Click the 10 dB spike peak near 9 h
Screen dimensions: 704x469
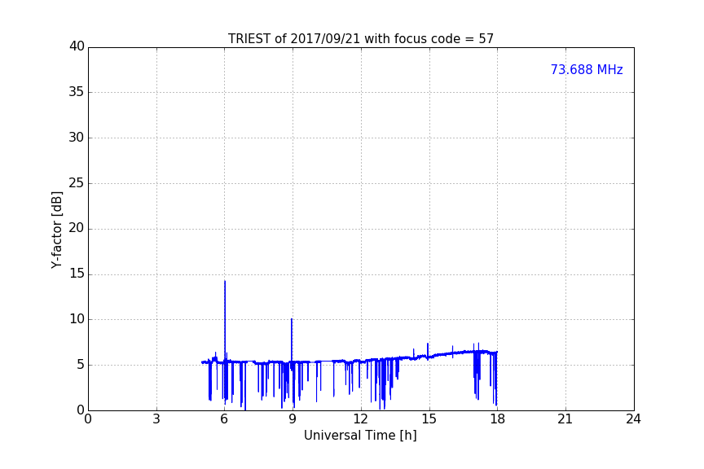point(292,319)
